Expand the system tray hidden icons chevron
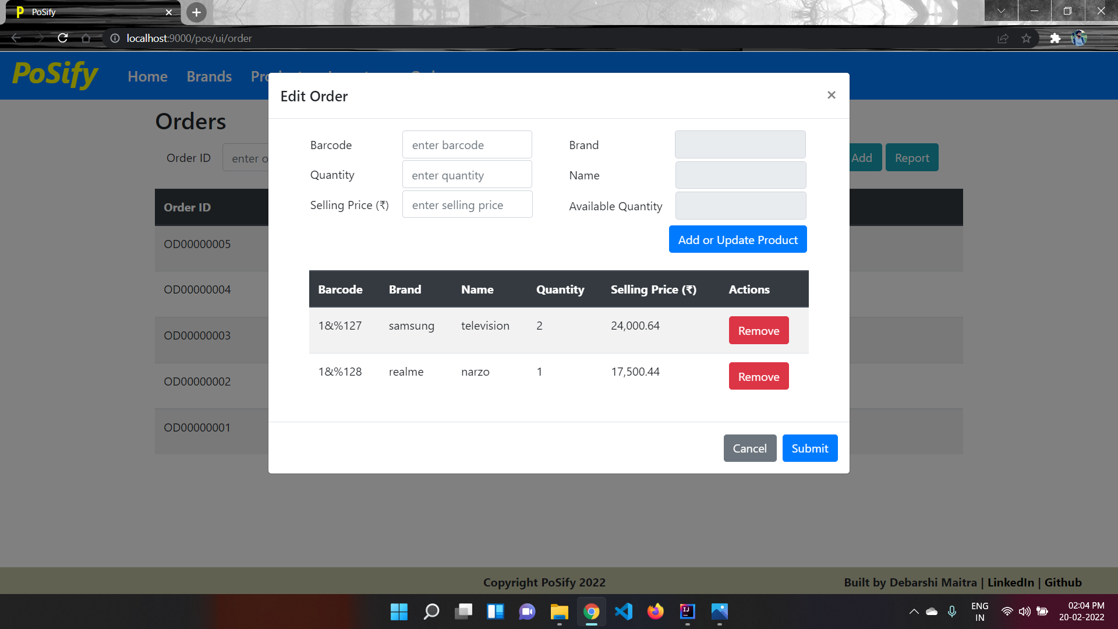This screenshot has width=1118, height=629. pos(914,612)
